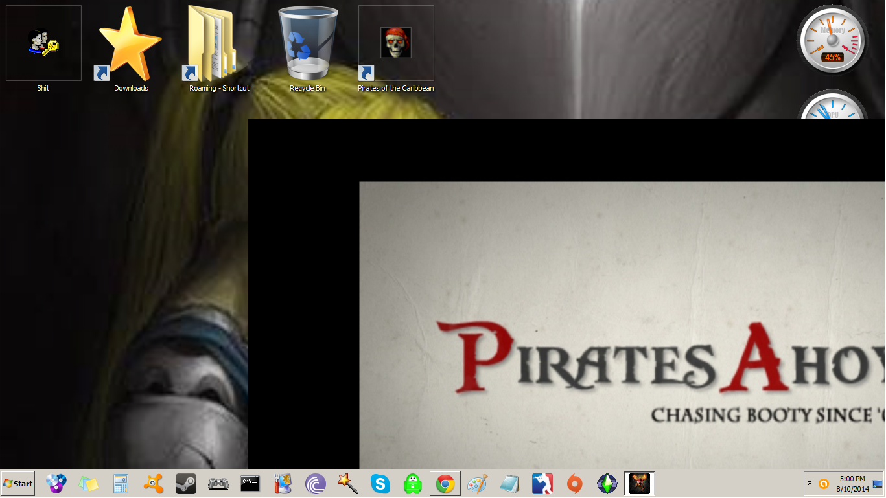The width and height of the screenshot is (886, 498).
Task: Open Notepad from the taskbar
Action: [509, 484]
